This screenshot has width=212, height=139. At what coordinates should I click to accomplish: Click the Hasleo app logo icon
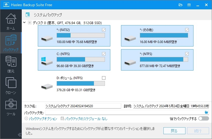pyautogui.click(x=6, y=5)
